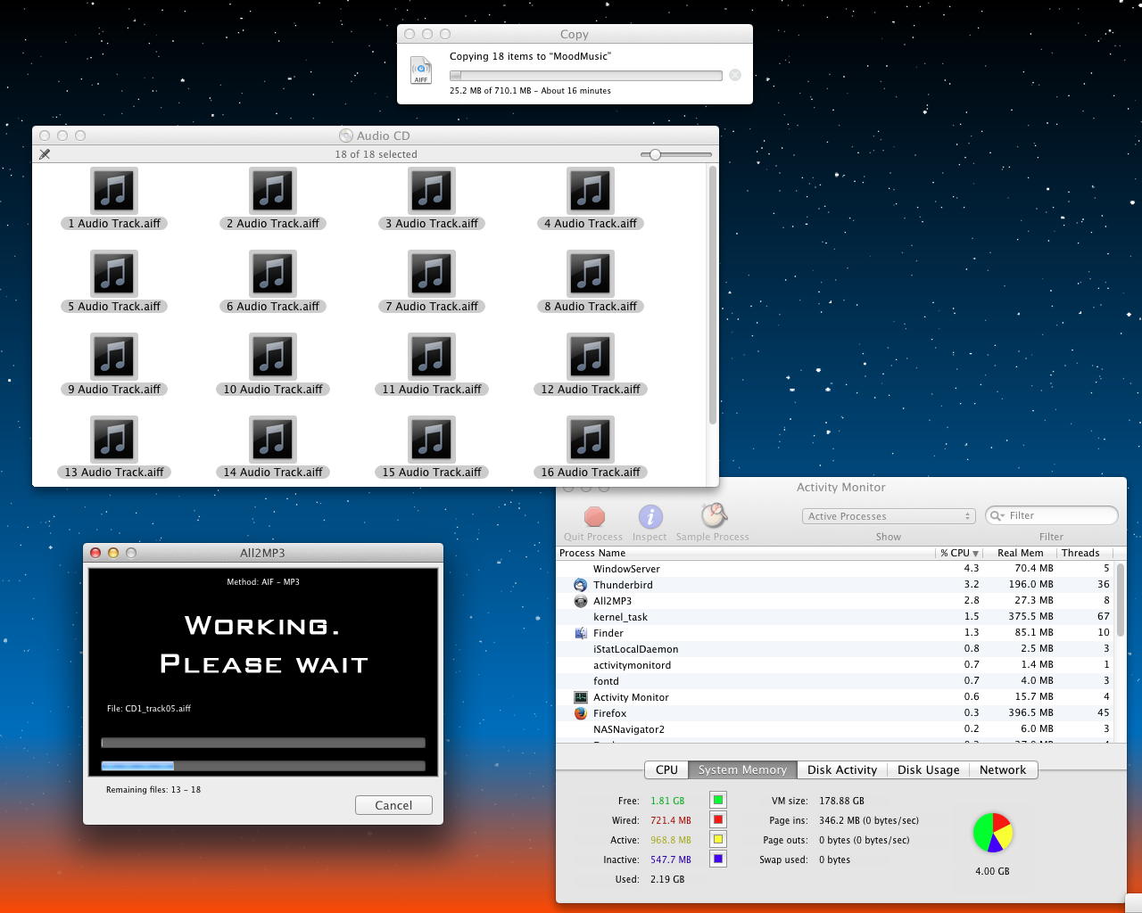Select the iStatLocalDaemon process row
Screen dimensions: 1142x913
(x=834, y=649)
